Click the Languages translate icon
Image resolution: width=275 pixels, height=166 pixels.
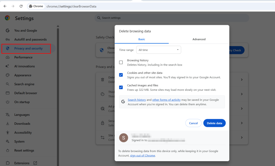(8, 115)
